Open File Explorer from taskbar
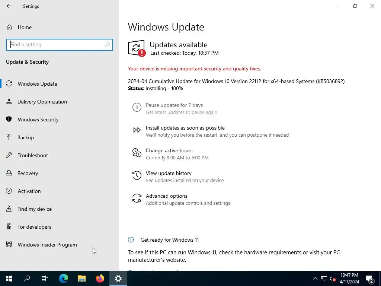The width and height of the screenshot is (381, 286). pyautogui.click(x=81, y=279)
